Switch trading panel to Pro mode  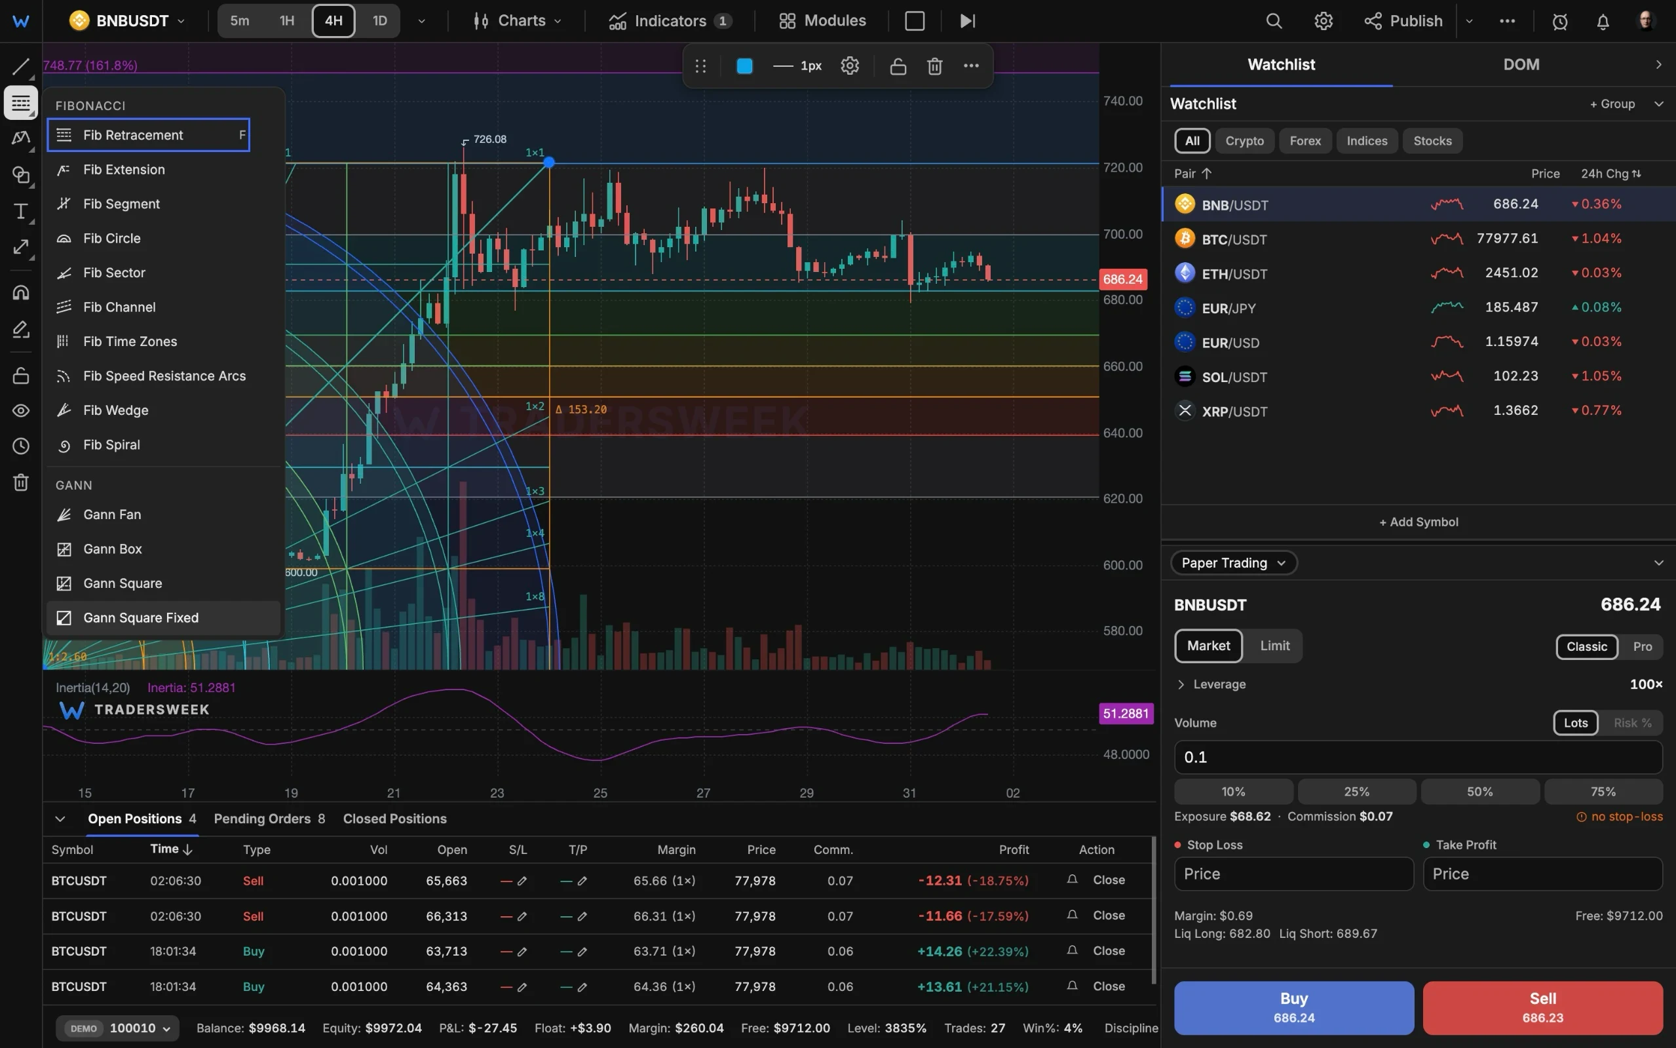(1642, 647)
